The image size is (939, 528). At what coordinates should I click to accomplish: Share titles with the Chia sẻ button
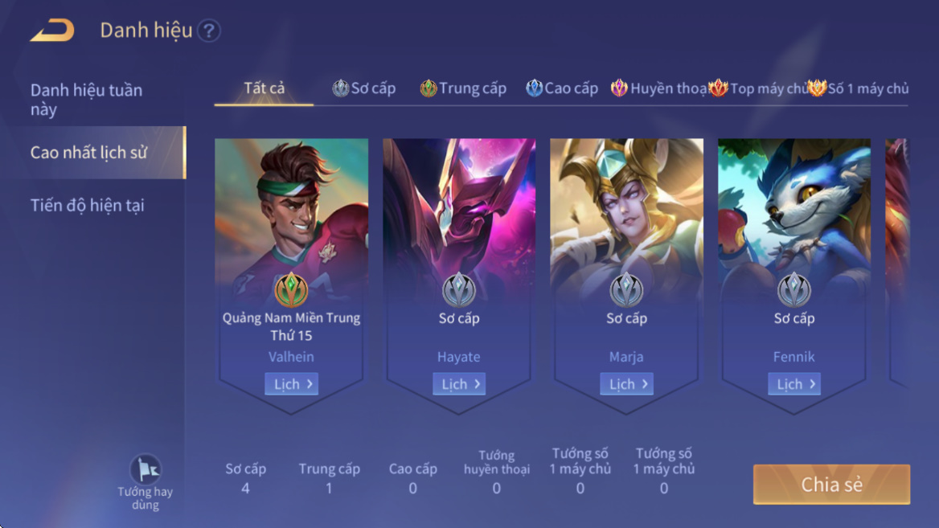click(x=832, y=485)
